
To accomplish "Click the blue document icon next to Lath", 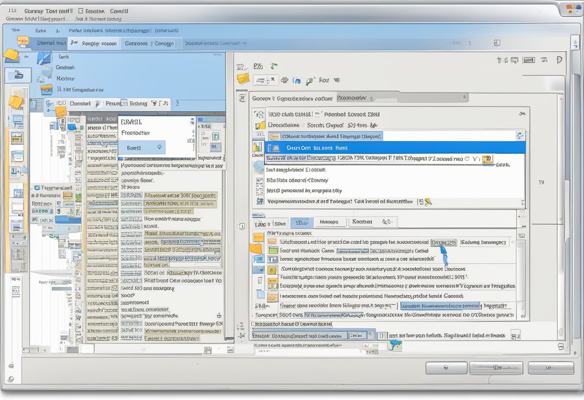I will tap(44, 58).
